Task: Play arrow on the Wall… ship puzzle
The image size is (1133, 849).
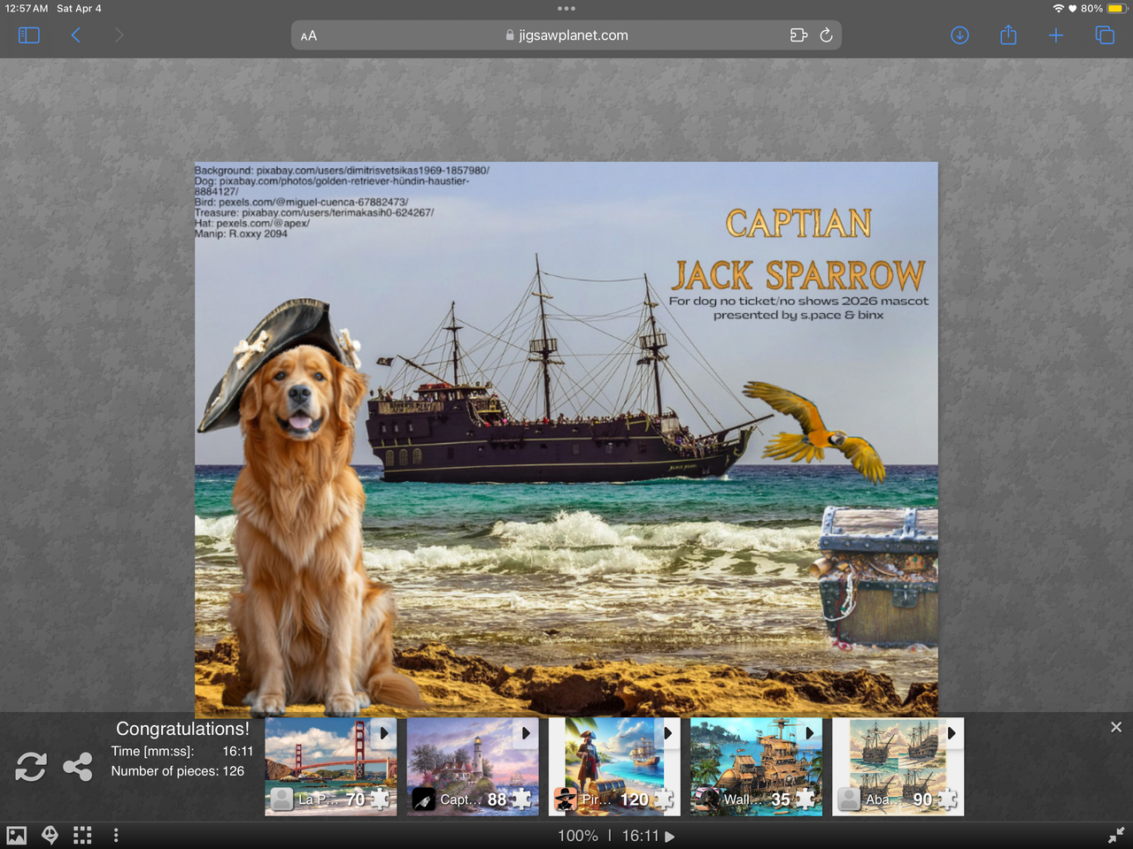Action: point(809,733)
